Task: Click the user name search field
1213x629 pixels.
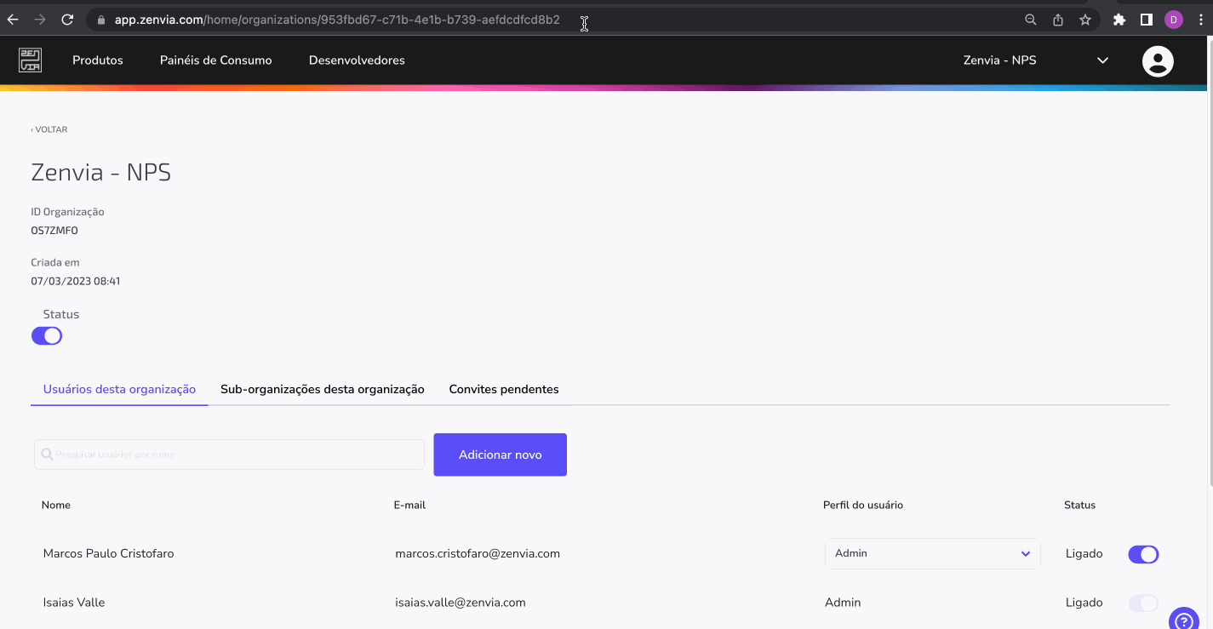Action: [230, 455]
